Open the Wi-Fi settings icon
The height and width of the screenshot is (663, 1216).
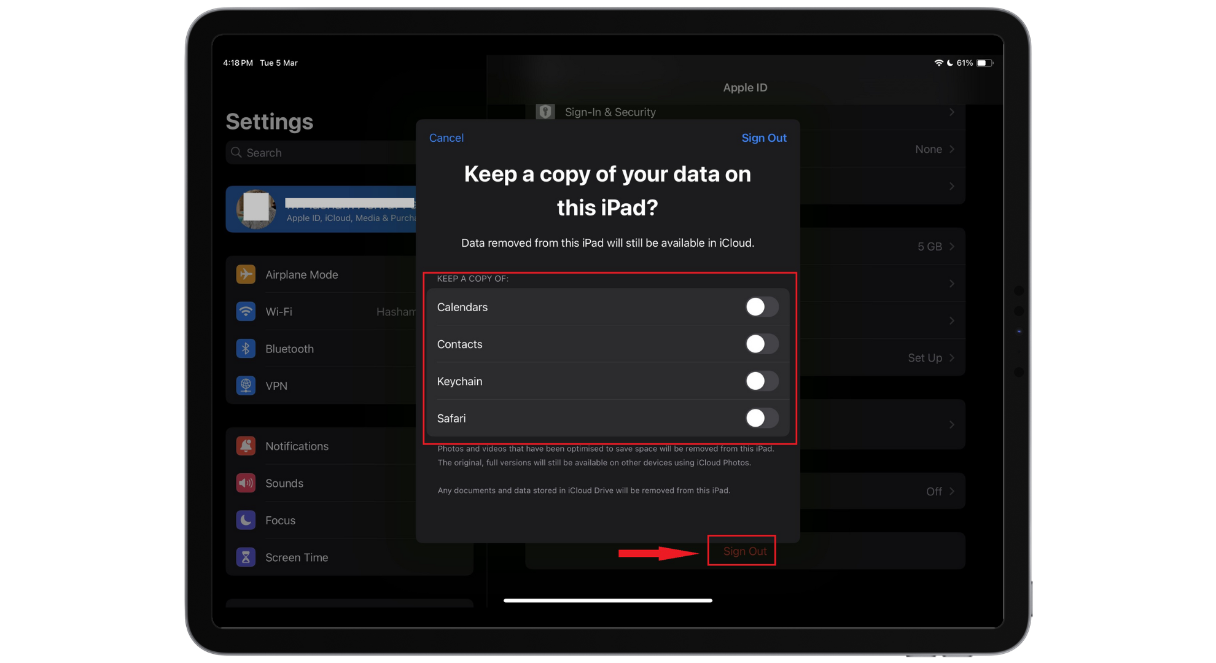tap(246, 311)
